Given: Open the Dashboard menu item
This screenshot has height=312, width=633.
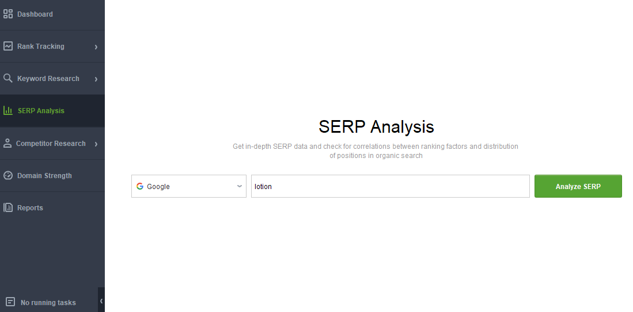Looking at the screenshot, I should (x=52, y=14).
